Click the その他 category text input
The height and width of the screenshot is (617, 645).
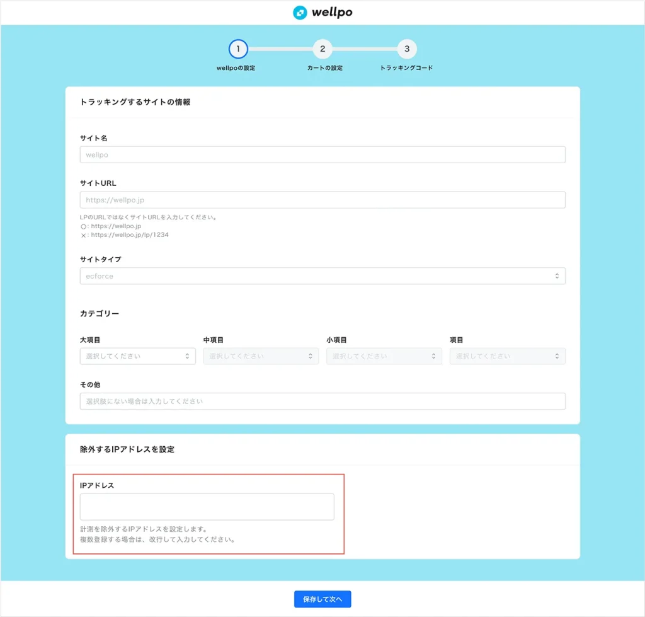click(x=322, y=401)
